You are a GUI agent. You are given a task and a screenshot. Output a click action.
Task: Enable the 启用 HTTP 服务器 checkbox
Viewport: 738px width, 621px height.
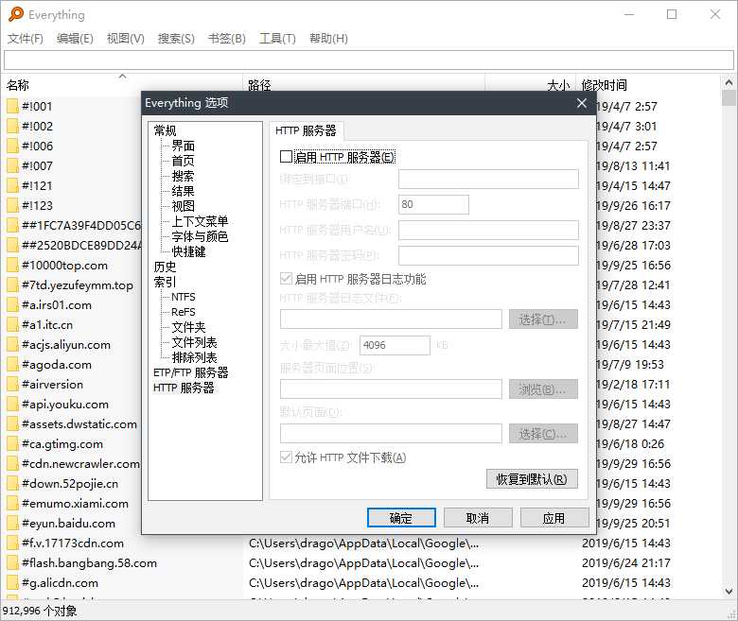[286, 157]
